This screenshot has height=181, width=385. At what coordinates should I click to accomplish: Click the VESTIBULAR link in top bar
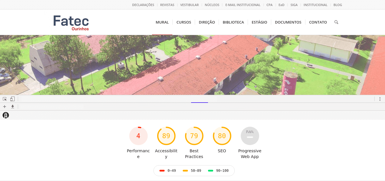click(x=189, y=5)
